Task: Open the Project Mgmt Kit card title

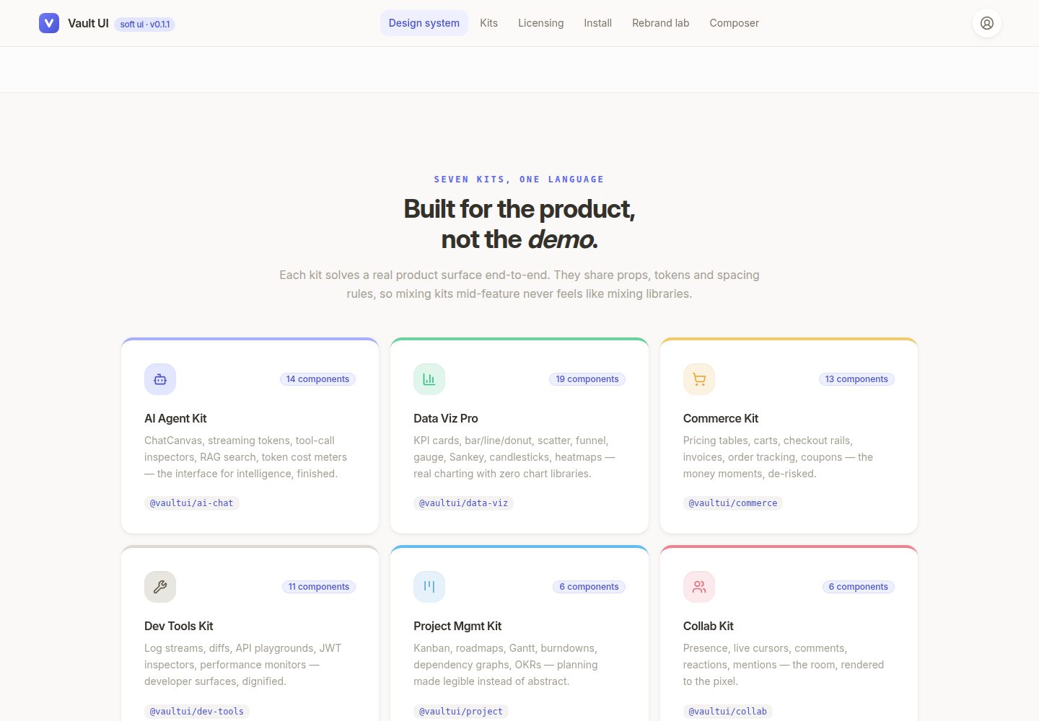Action: click(457, 626)
